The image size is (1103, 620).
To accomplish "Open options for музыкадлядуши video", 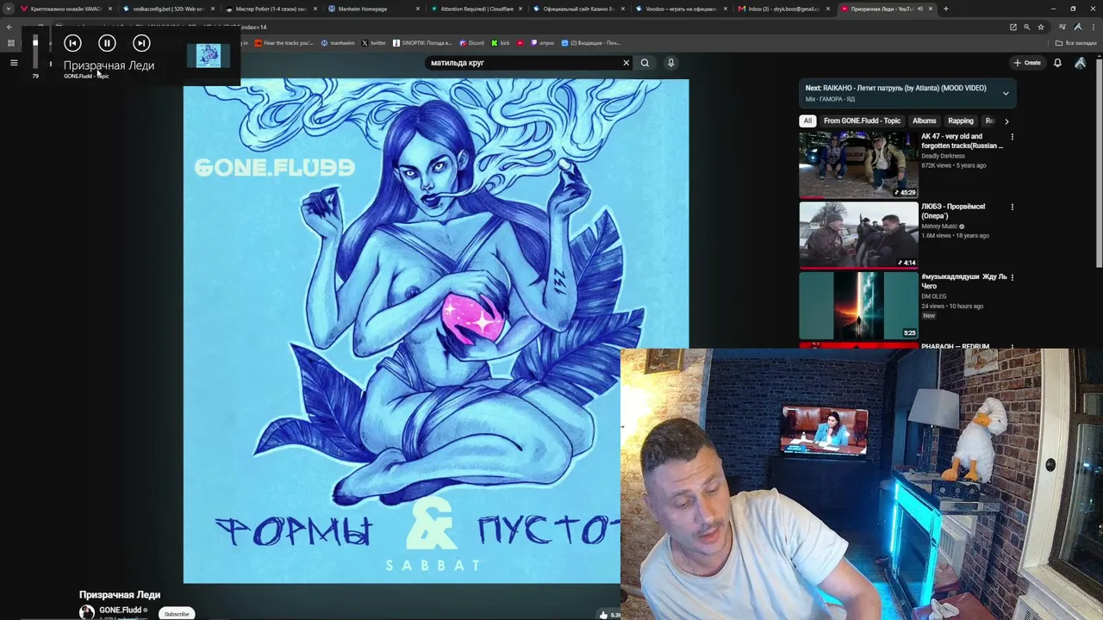I will tap(1013, 278).
